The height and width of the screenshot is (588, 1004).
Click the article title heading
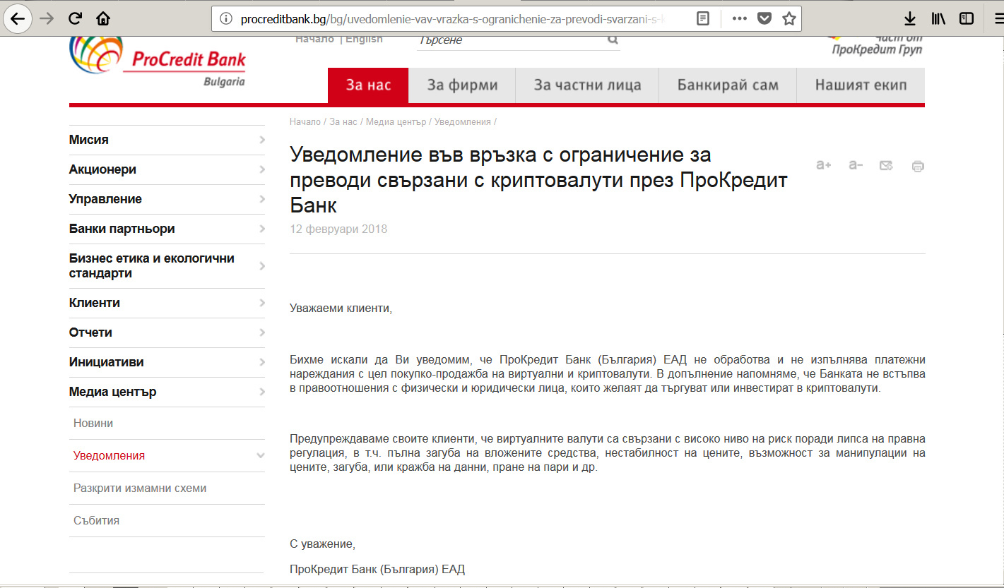point(538,179)
